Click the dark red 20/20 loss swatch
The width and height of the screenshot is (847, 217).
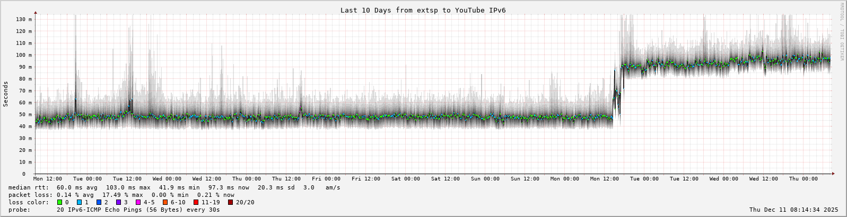point(231,202)
